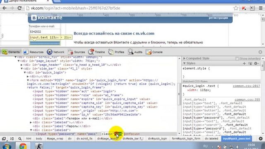The image size is (265, 149).
Task: Select the hidden input named ip_h
Action: coord(87,115)
